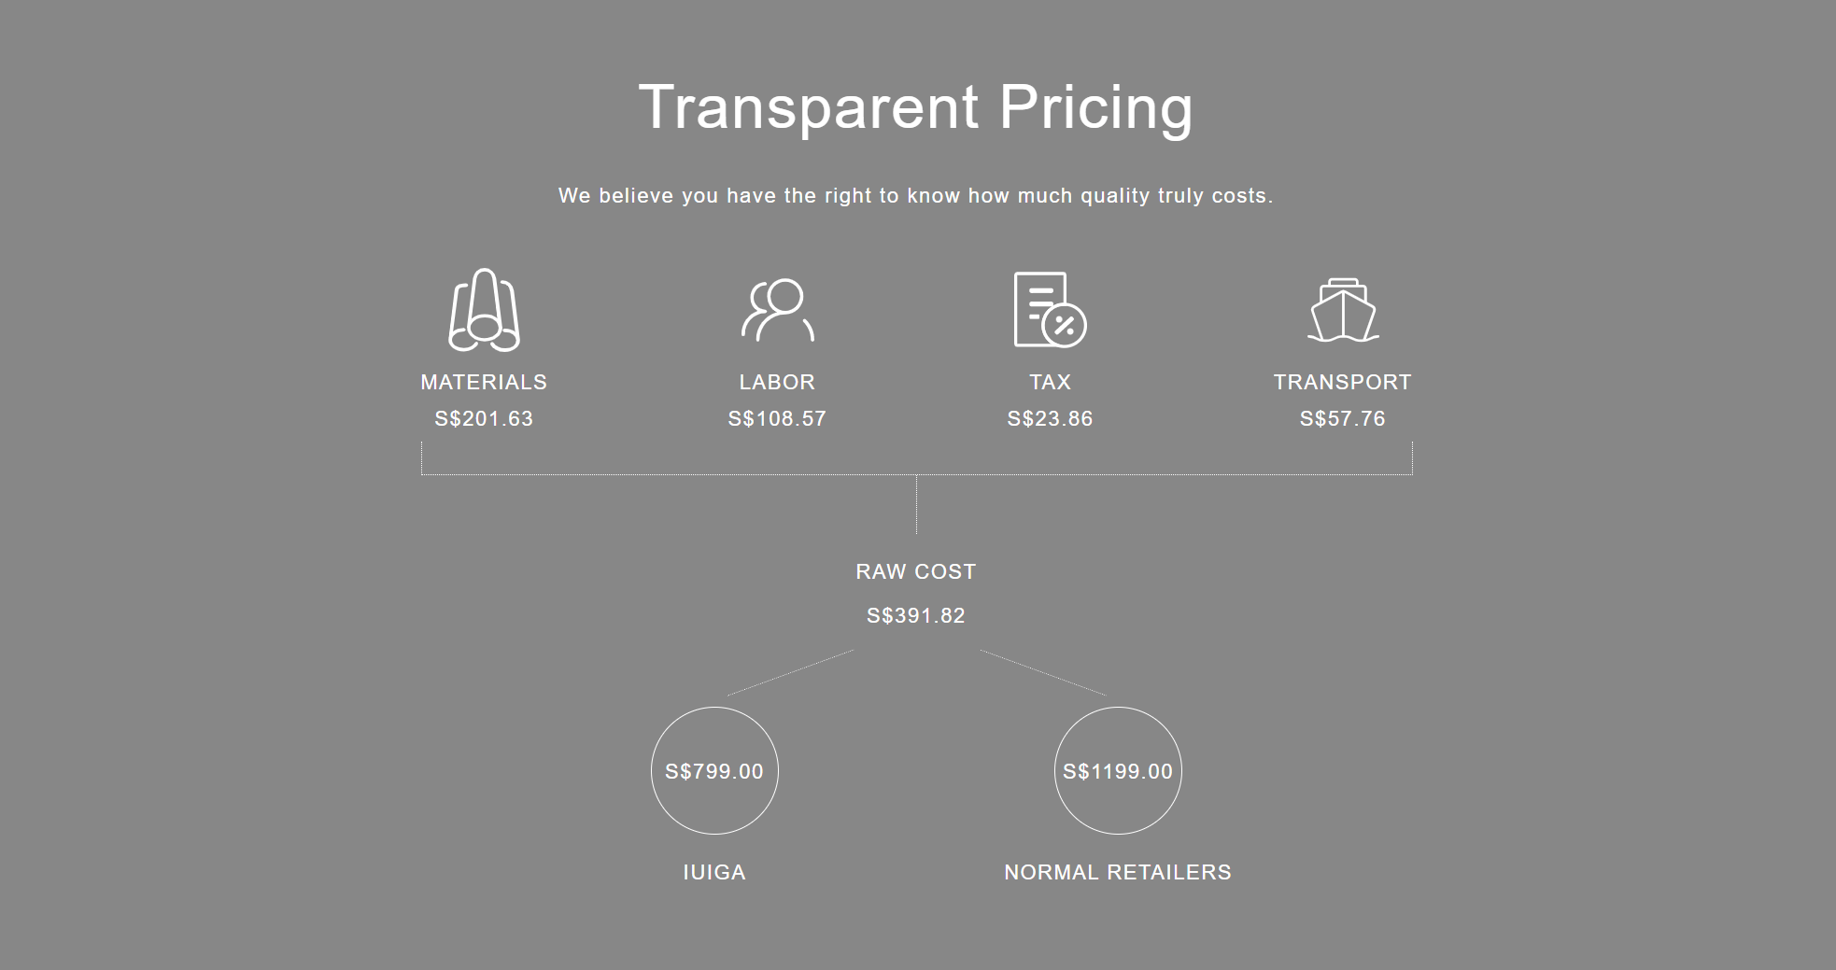This screenshot has width=1836, height=970.
Task: Select the raw cost total S$391.82
Action: (916, 616)
